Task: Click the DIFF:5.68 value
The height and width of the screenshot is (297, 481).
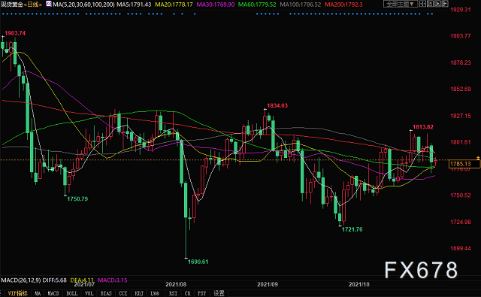Action: [x=55, y=280]
